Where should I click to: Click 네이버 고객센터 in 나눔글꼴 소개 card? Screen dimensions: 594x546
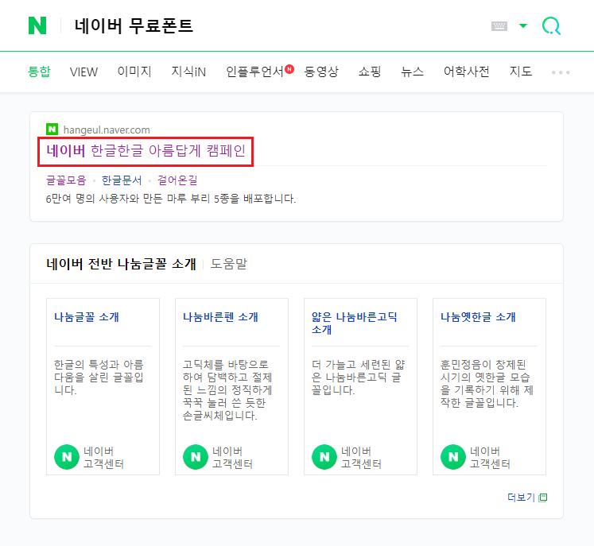(x=103, y=458)
